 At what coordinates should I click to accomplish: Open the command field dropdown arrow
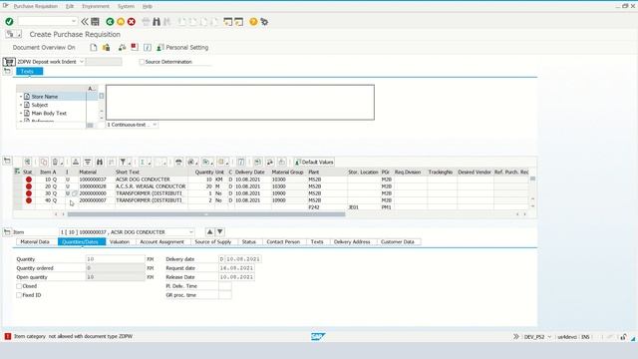tap(73, 21)
